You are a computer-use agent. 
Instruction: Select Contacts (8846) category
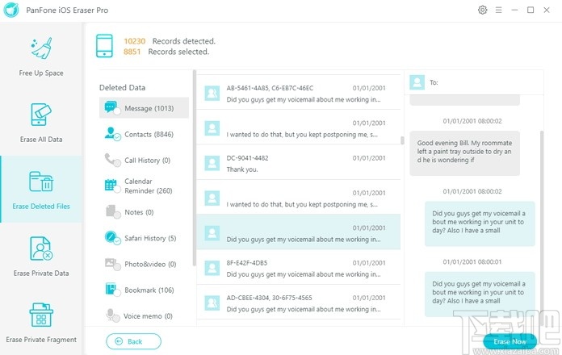tap(144, 134)
